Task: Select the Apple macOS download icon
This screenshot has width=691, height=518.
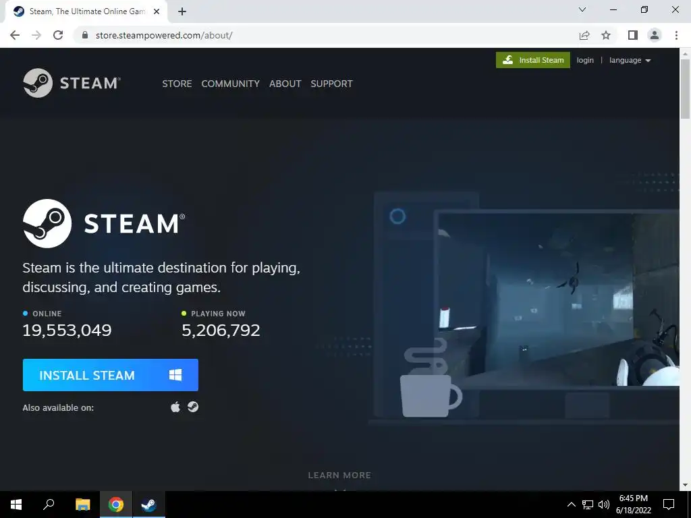Action: [175, 407]
